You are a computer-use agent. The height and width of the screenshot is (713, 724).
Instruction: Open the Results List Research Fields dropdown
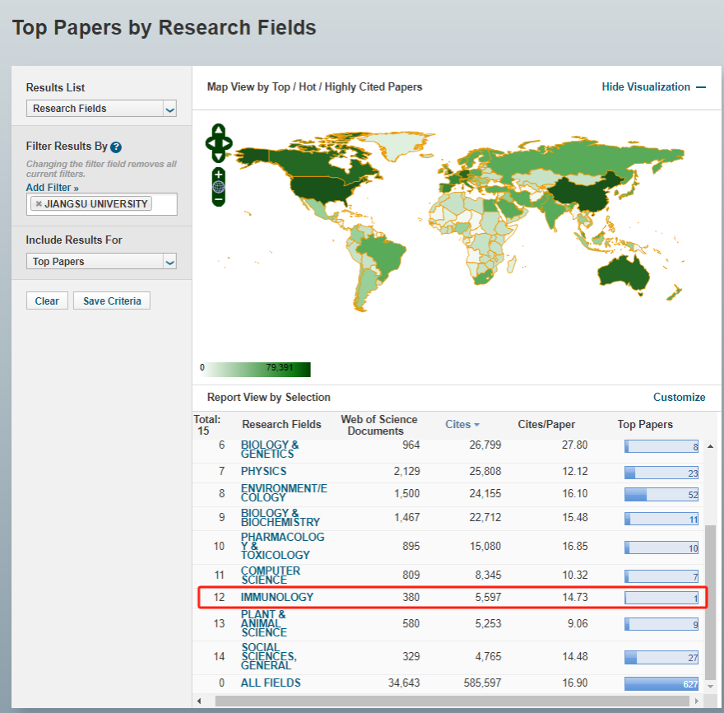pos(101,109)
